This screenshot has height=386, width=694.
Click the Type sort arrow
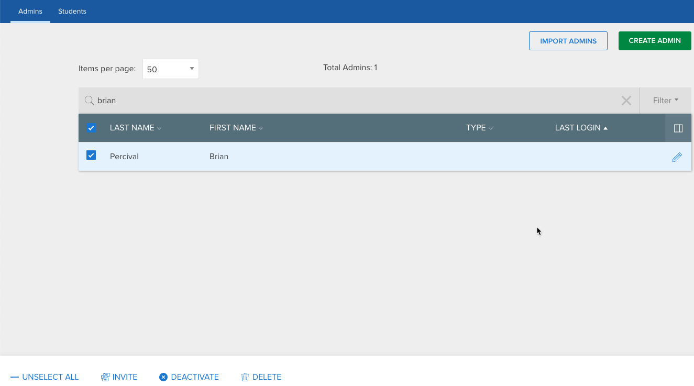point(491,128)
